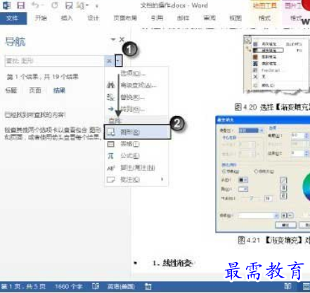
Task: Click the Redo icon in the title bar
Action: (x=55, y=5)
